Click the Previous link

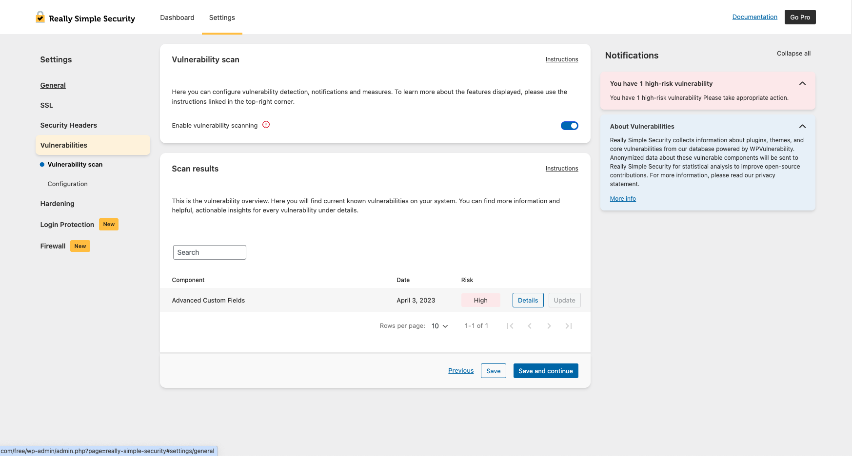[x=461, y=371]
